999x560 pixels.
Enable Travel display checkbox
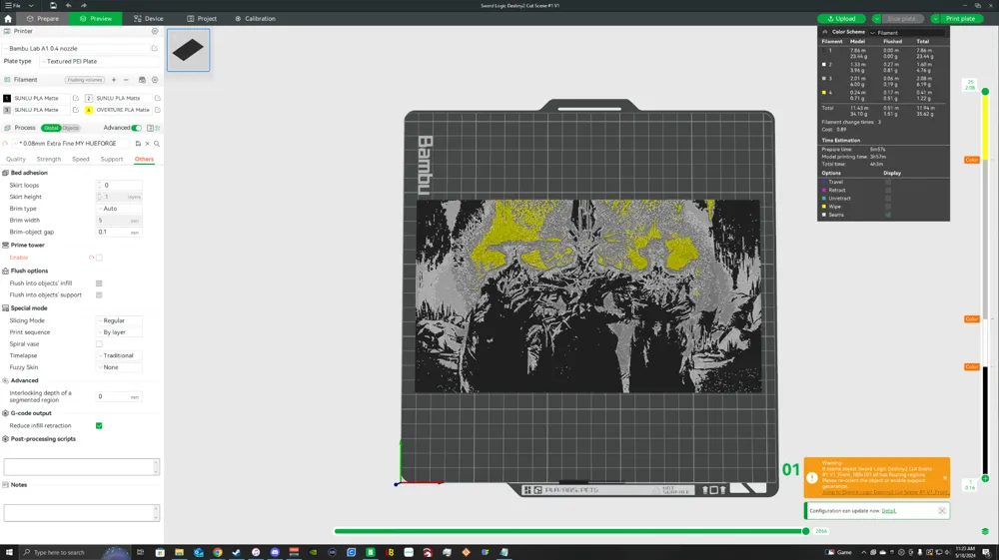(x=887, y=182)
